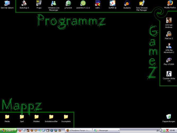Screen dimensions: 177x133
Task: Select Sony Ericsson File Manager icon
Action: pos(142,3)
